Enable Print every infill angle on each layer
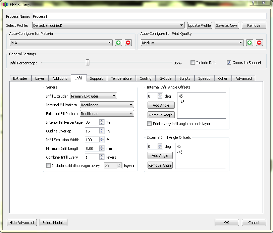This screenshot has height=233, width=273. click(x=150, y=124)
